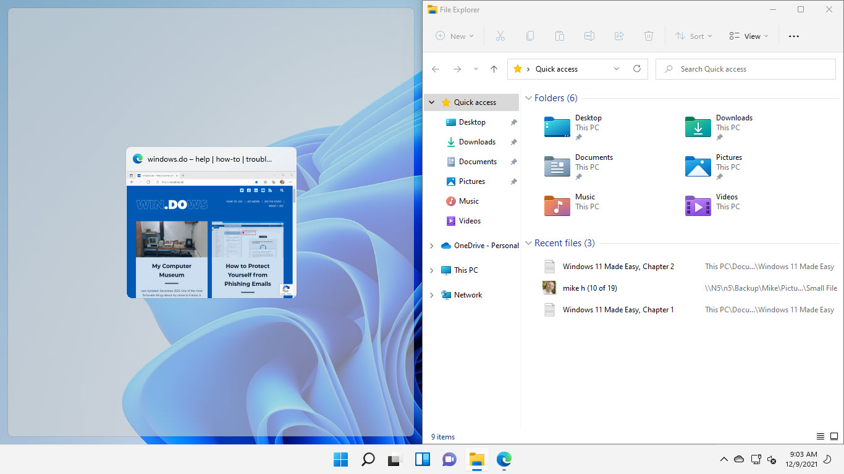This screenshot has width=844, height=474.
Task: Switch to details list view in status bar
Action: coord(820,436)
